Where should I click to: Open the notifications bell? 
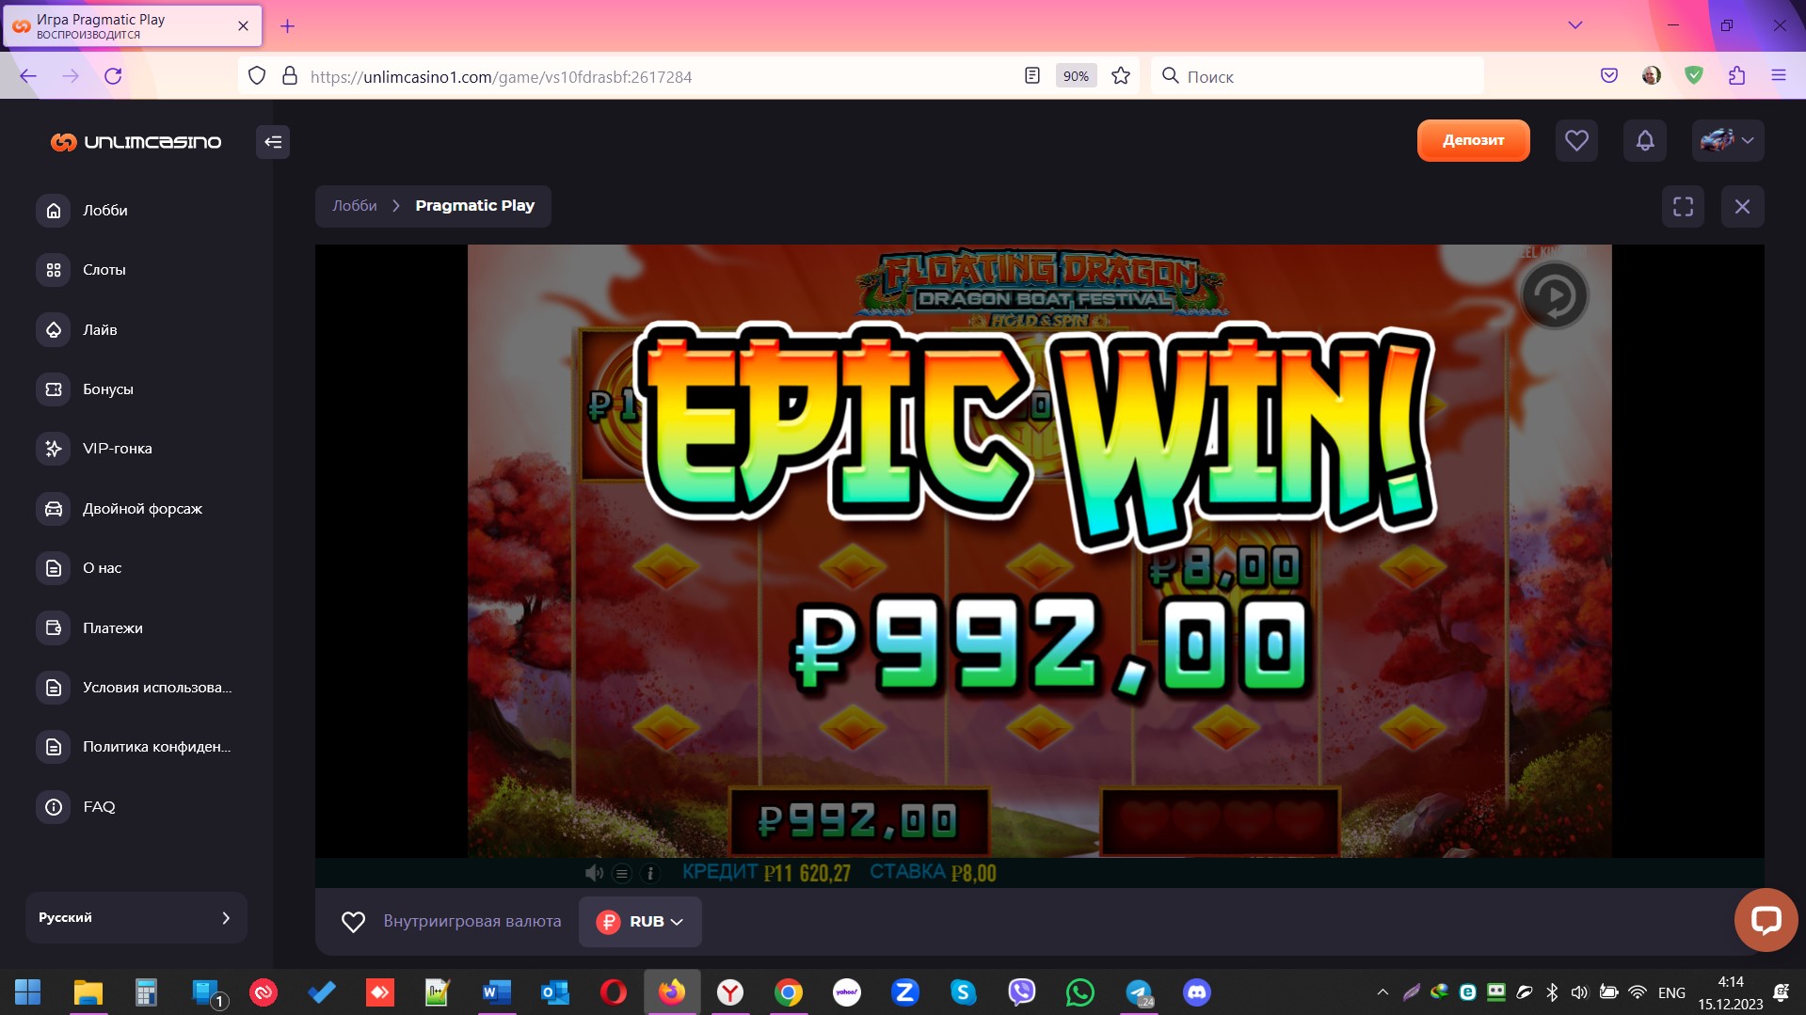click(x=1644, y=141)
